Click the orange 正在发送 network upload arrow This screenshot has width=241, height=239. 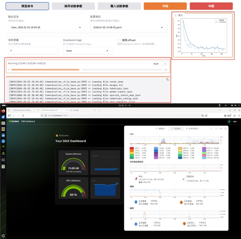tap(181, 202)
